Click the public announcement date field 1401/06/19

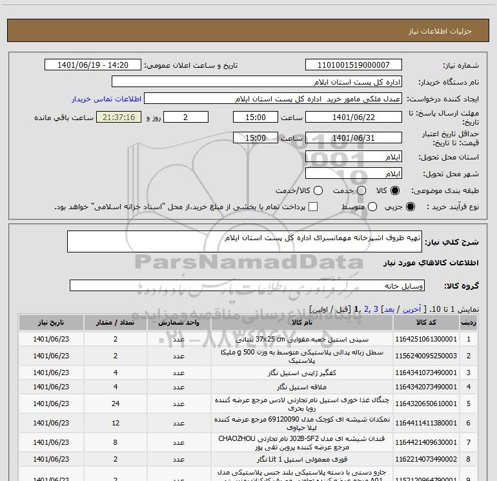[93, 65]
